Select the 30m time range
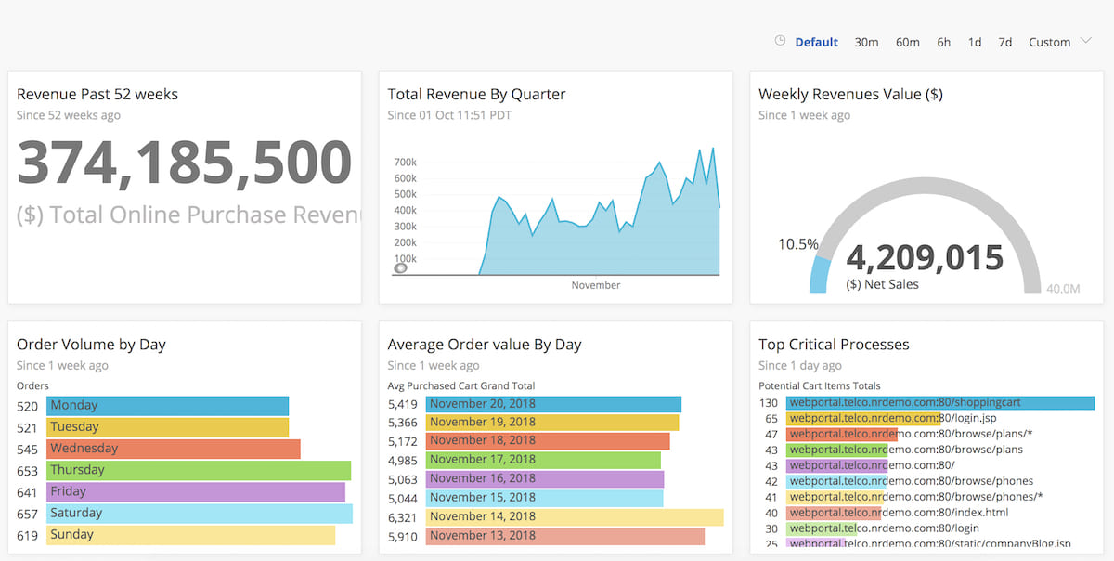 (866, 41)
